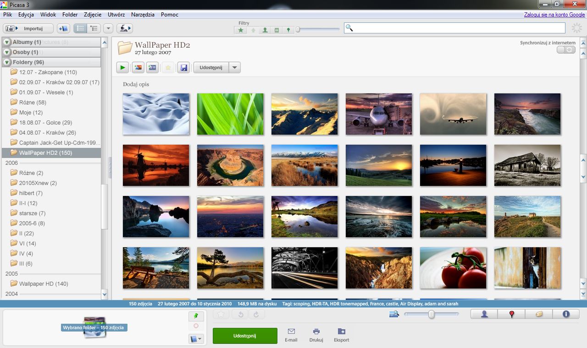Create a movie from the album
Viewport: 587px width, 348px height.
point(152,67)
